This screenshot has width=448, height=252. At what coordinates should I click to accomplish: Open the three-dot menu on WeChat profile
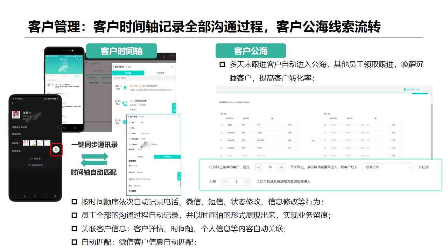click(x=57, y=103)
